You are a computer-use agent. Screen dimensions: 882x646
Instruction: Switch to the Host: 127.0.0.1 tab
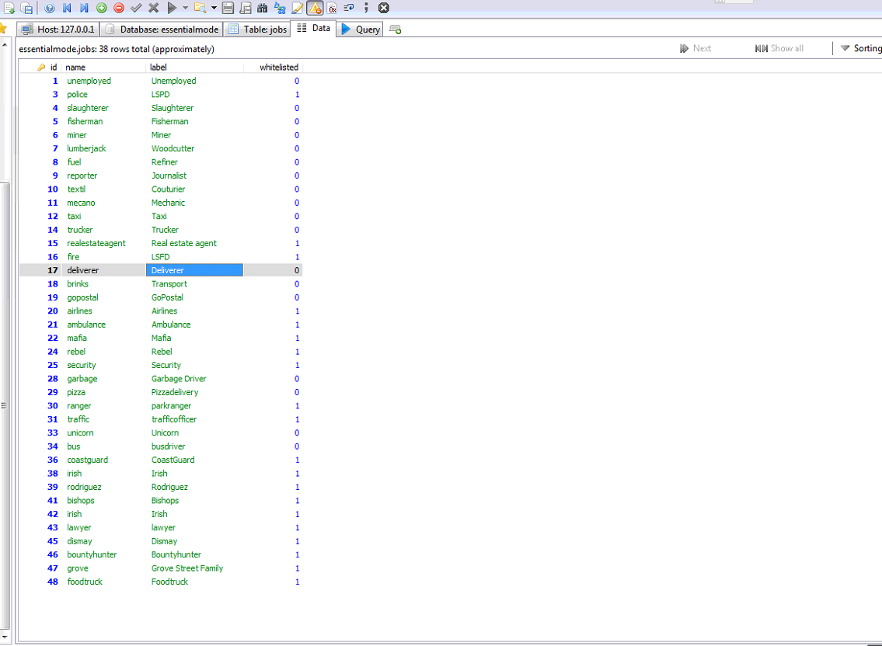pyautogui.click(x=58, y=30)
